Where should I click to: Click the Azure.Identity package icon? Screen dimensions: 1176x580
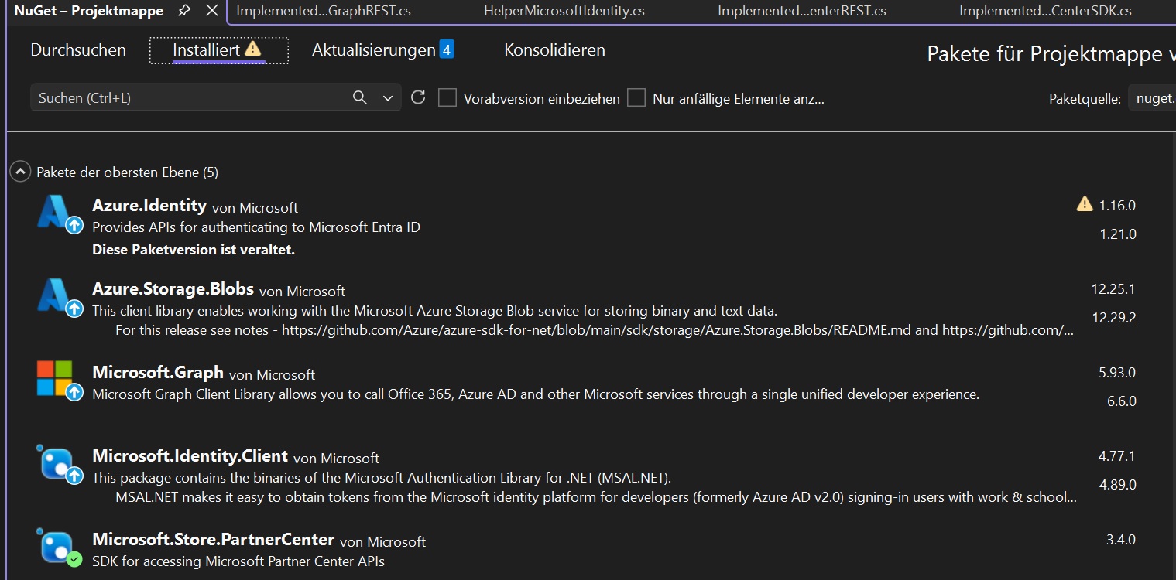pos(58,213)
